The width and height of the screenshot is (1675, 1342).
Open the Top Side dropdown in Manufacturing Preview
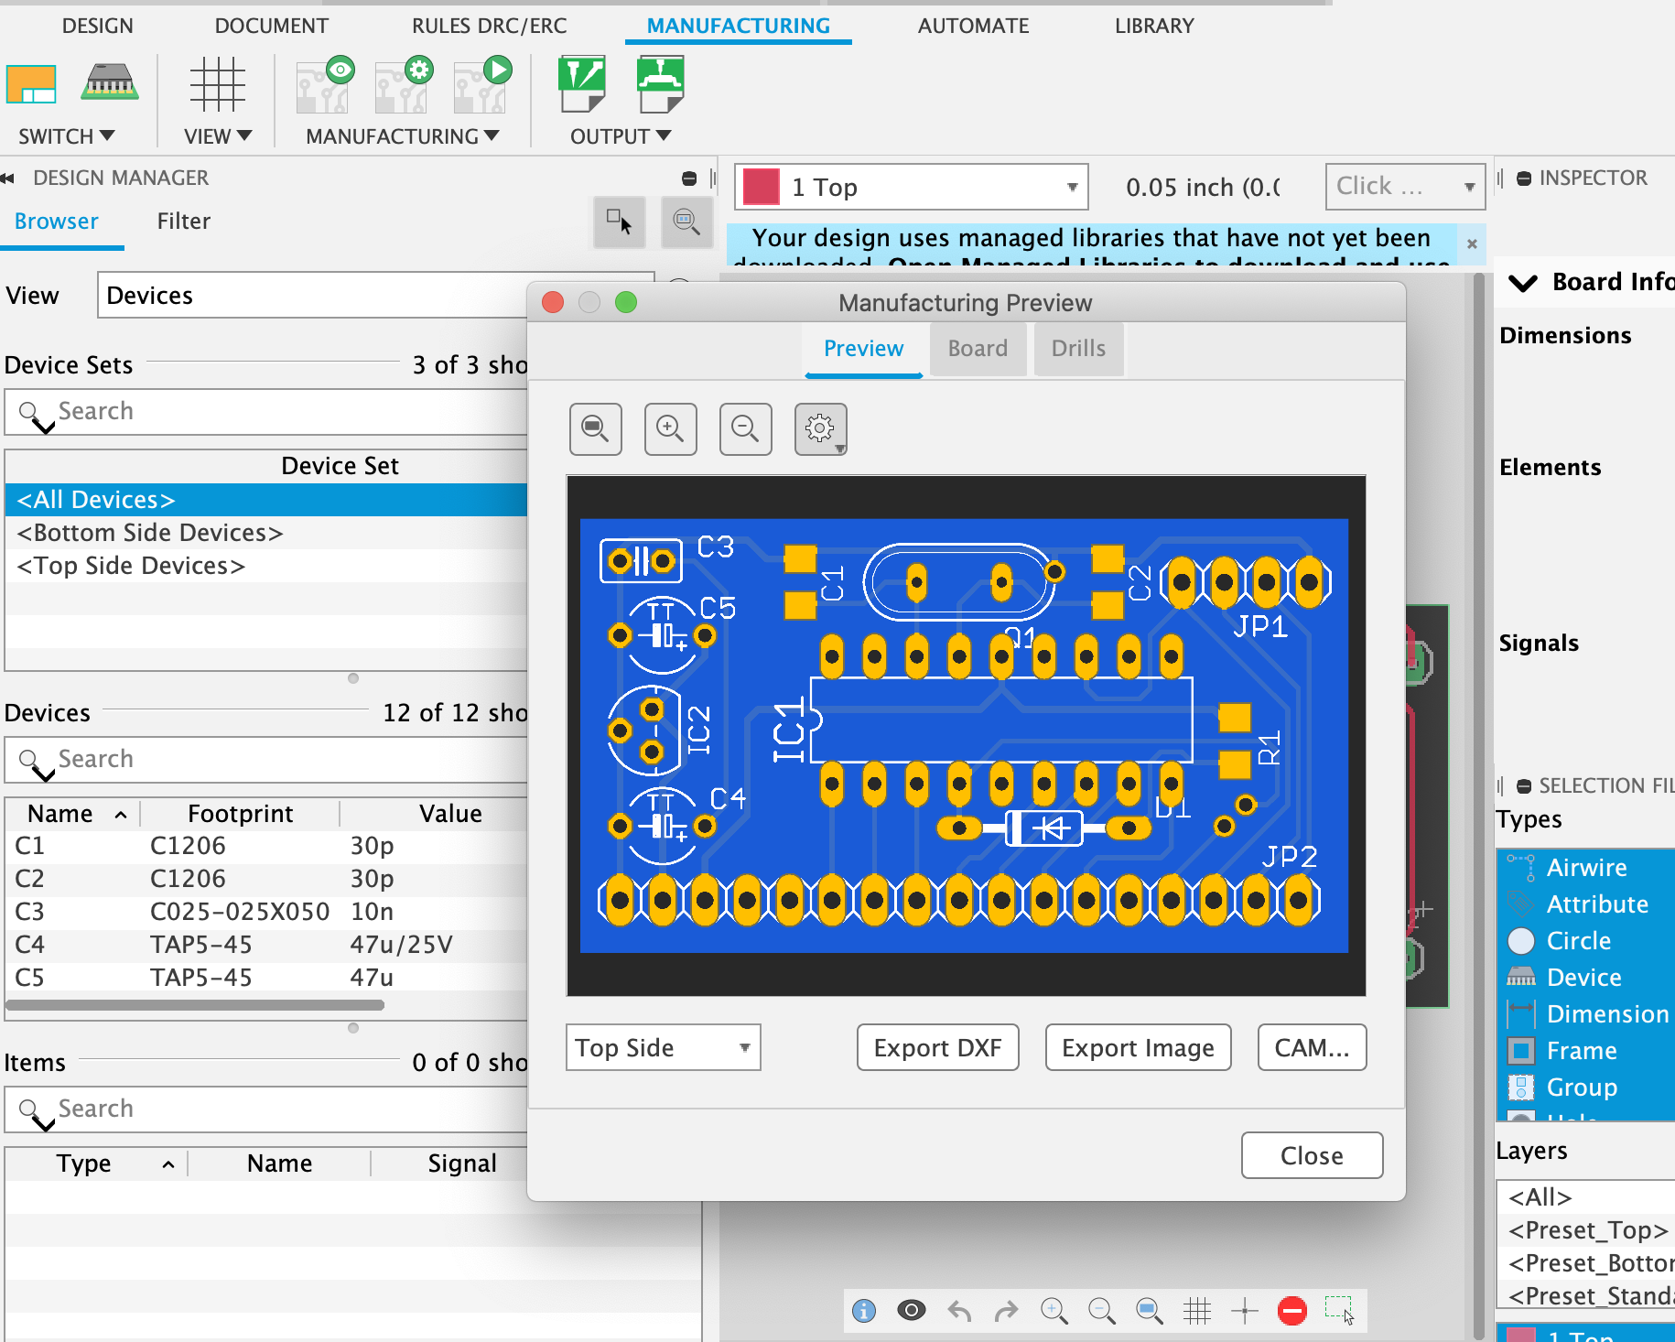(663, 1047)
